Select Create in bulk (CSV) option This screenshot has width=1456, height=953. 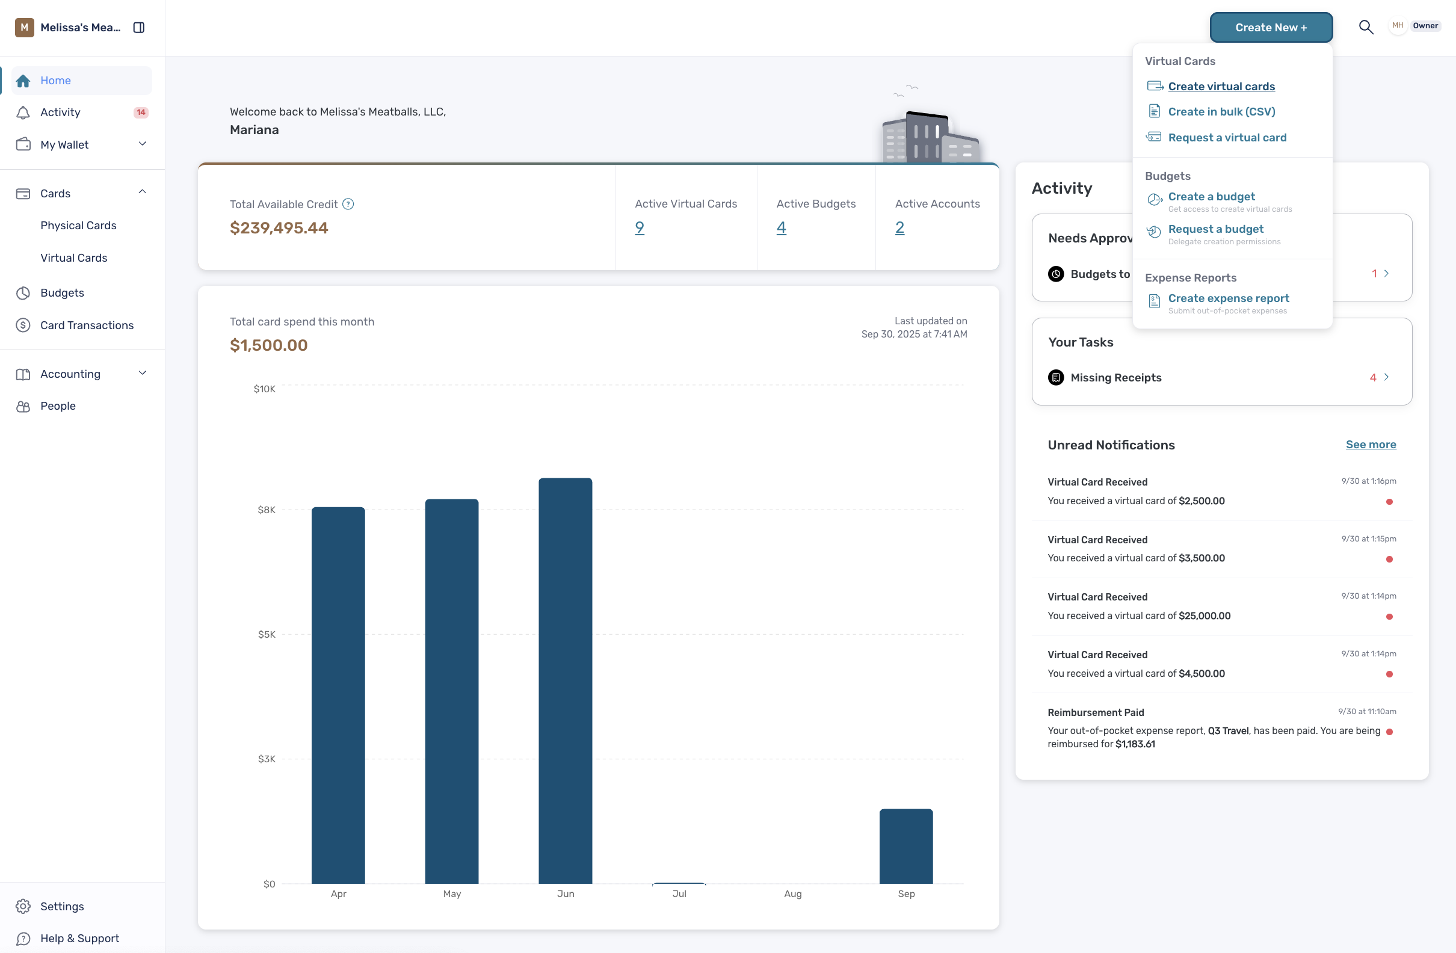point(1221,112)
